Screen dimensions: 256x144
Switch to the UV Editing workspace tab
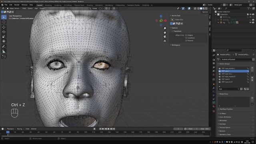coord(68,5)
